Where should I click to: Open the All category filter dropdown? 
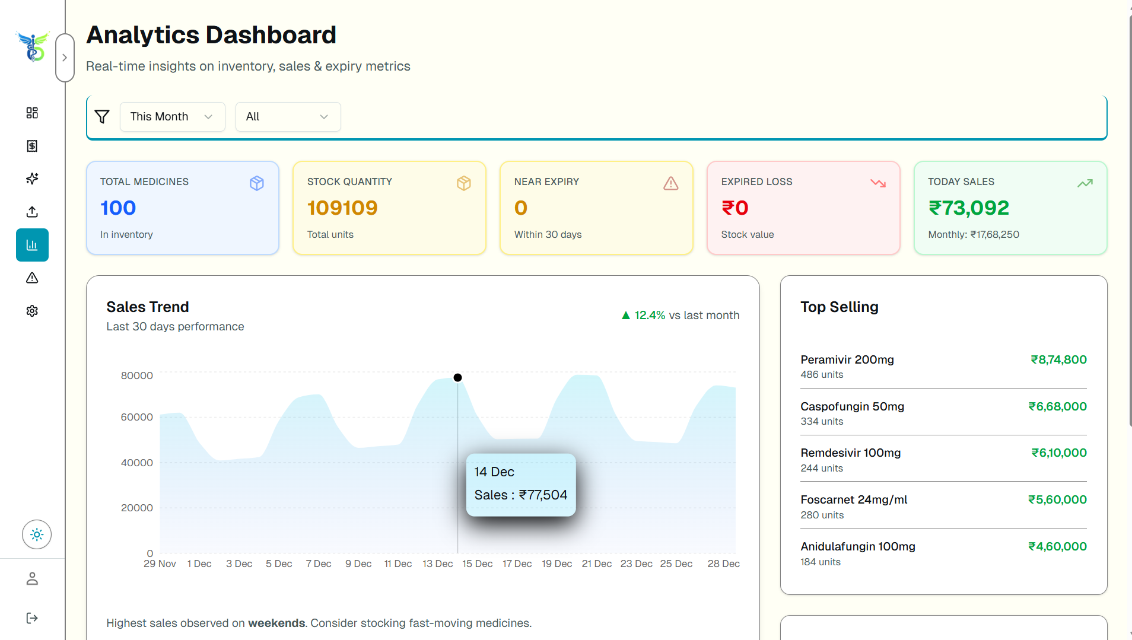coord(288,117)
